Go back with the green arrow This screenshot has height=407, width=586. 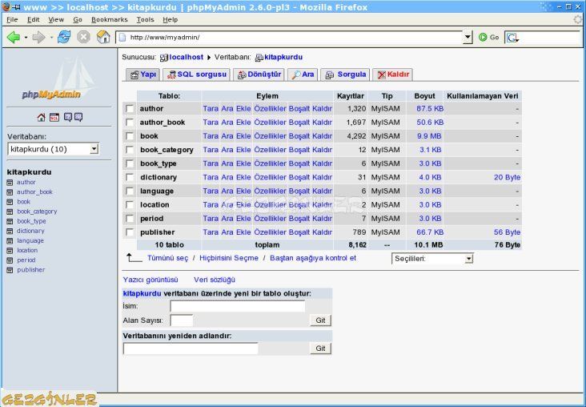click(14, 37)
